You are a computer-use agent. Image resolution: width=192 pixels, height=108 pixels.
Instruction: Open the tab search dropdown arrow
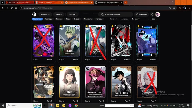2,2
